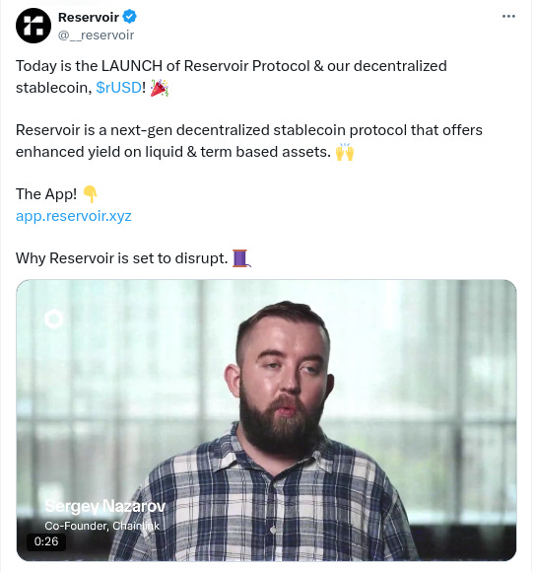Click the purple thread spool emoji
This screenshot has height=572, width=535.
point(241,258)
